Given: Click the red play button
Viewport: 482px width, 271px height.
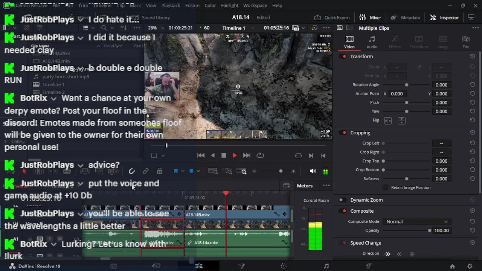Looking at the screenshot, I should pyautogui.click(x=235, y=155).
